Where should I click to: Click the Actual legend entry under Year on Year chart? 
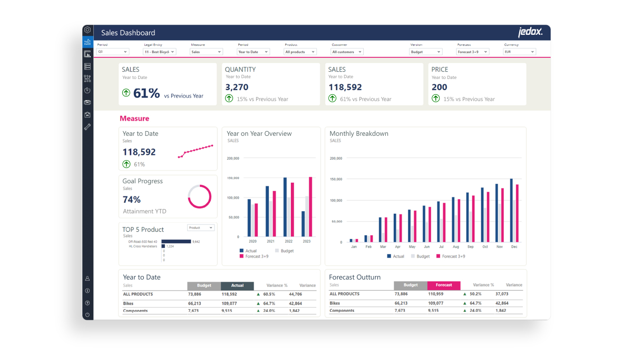tap(248, 251)
